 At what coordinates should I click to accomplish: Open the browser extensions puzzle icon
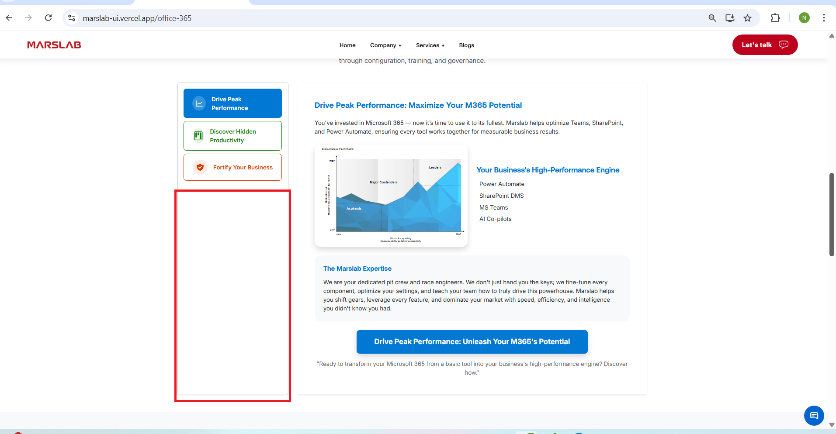coord(775,18)
